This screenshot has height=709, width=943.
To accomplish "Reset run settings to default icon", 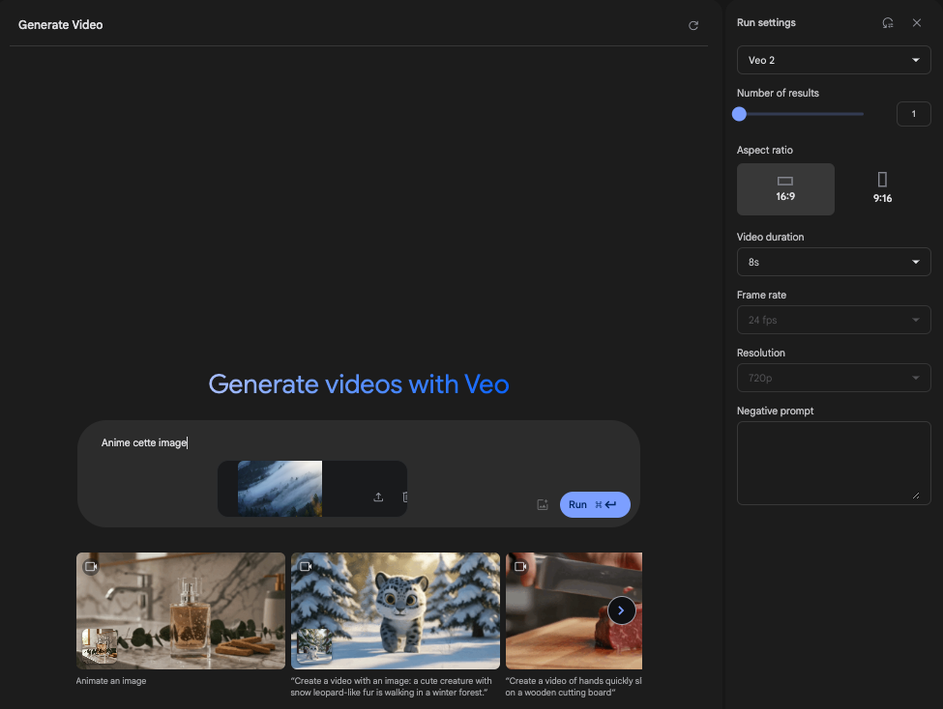I will coord(888,23).
